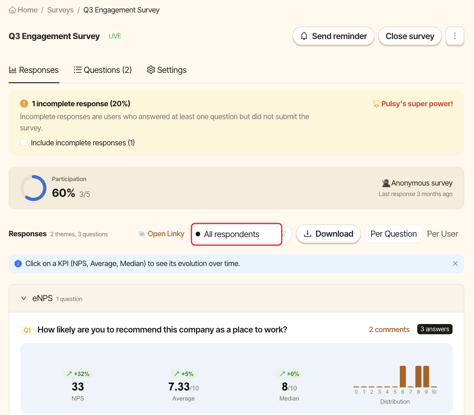This screenshot has width=474, height=415.
Task: Enable Include incomplete responses checkbox
Action: (23, 143)
